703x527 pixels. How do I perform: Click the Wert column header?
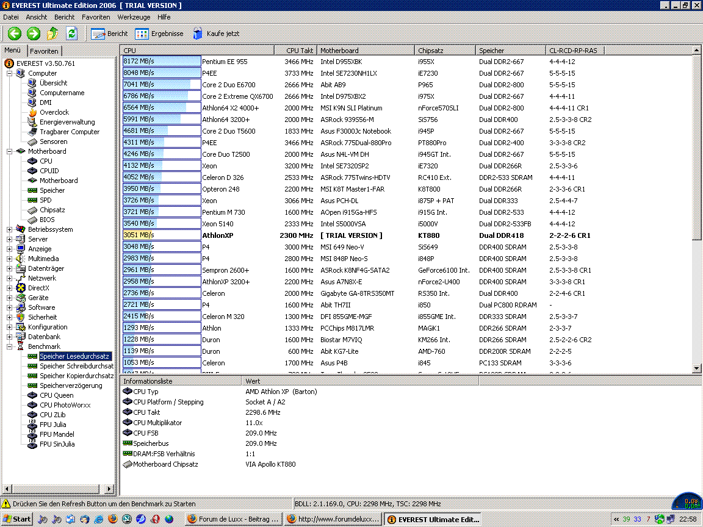360,381
